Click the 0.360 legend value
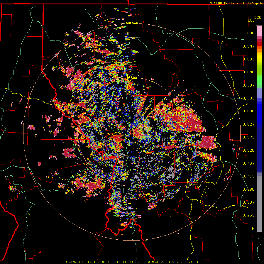The height and width of the screenshot is (264, 264). tap(248, 189)
